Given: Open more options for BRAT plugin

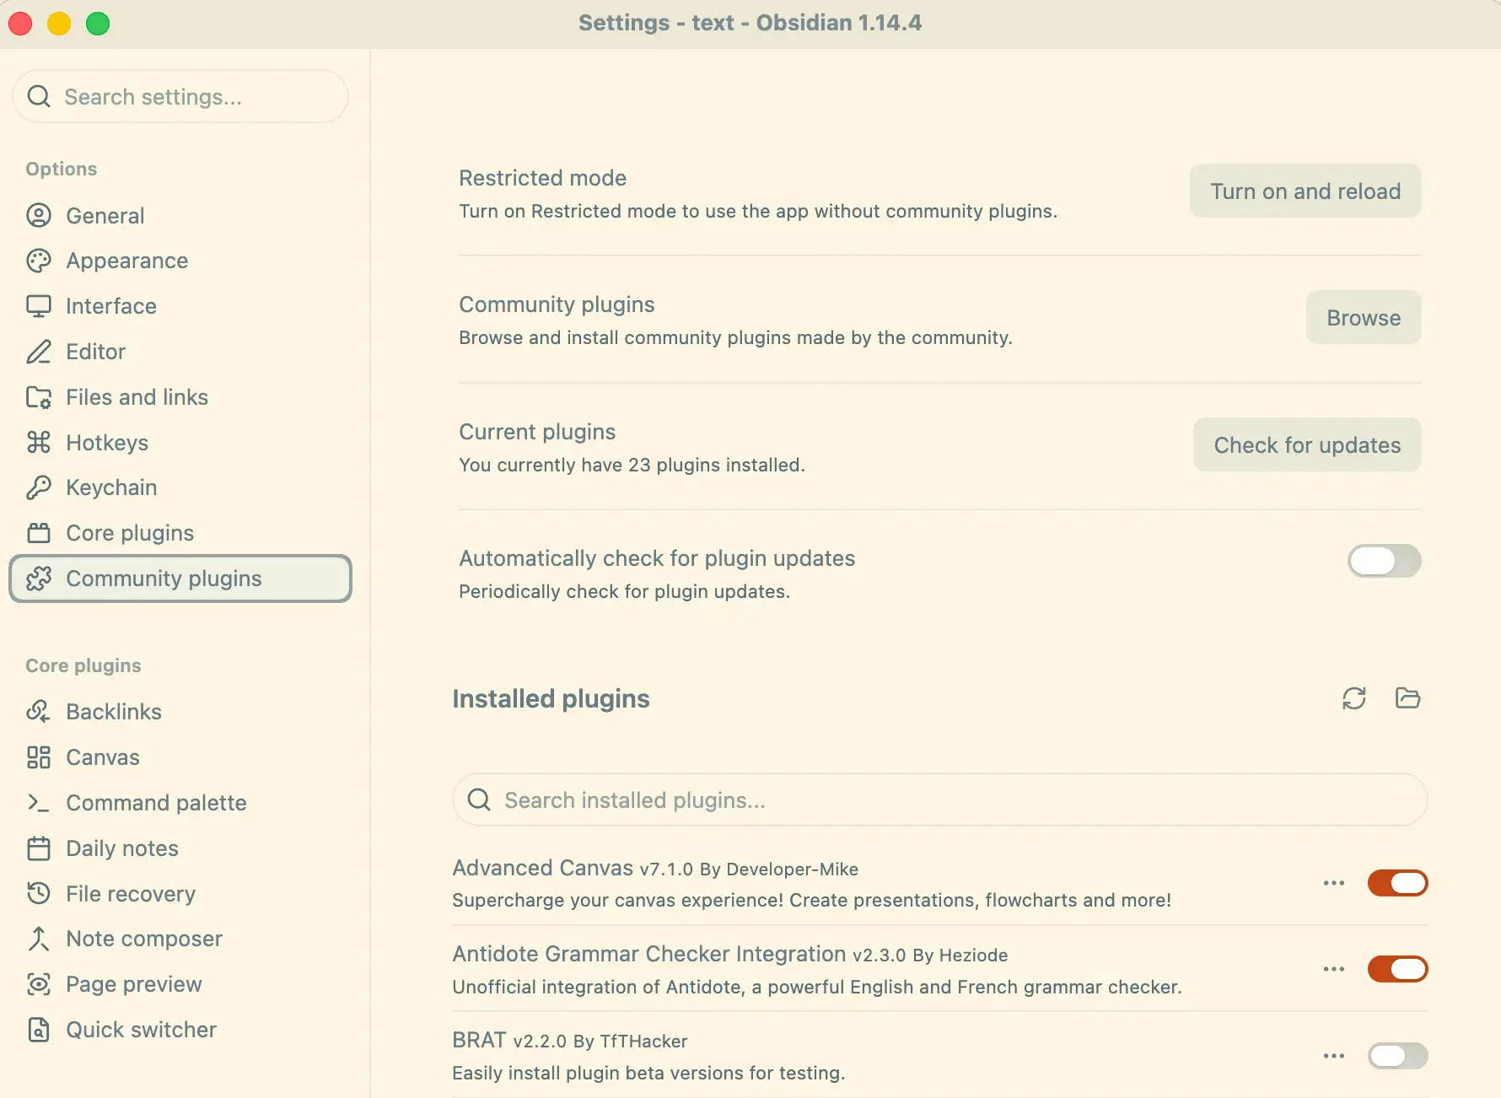Looking at the screenshot, I should 1334,1056.
